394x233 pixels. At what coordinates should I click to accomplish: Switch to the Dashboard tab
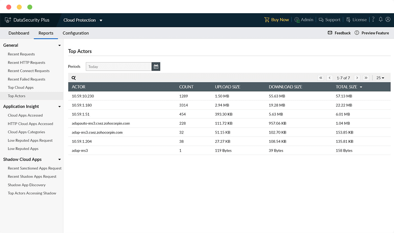pos(19,33)
